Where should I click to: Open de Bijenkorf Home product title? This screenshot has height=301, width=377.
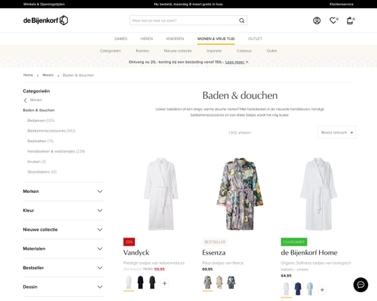click(x=309, y=253)
